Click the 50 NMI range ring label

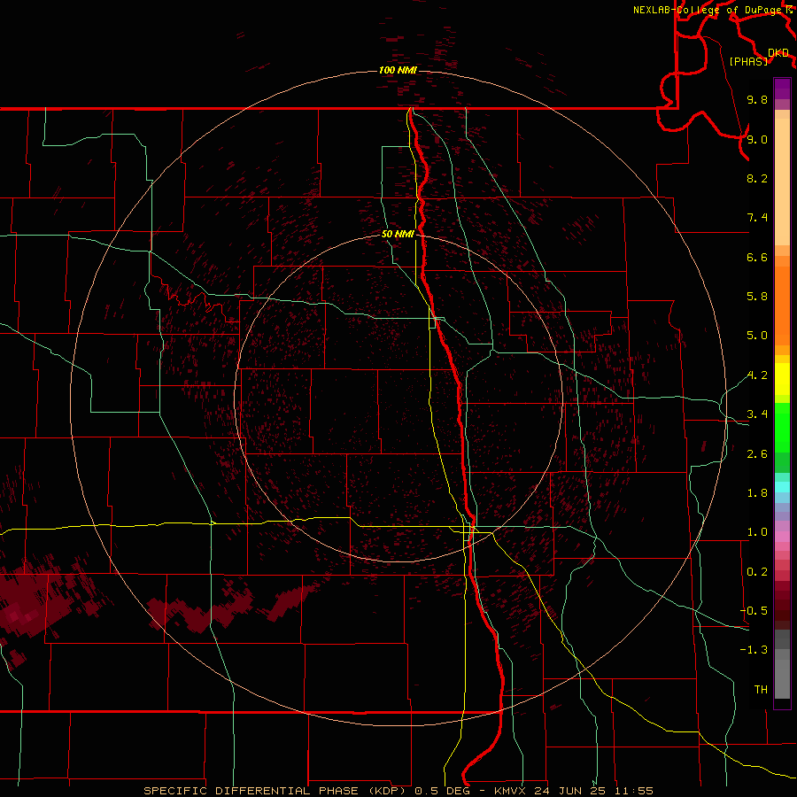click(x=398, y=234)
